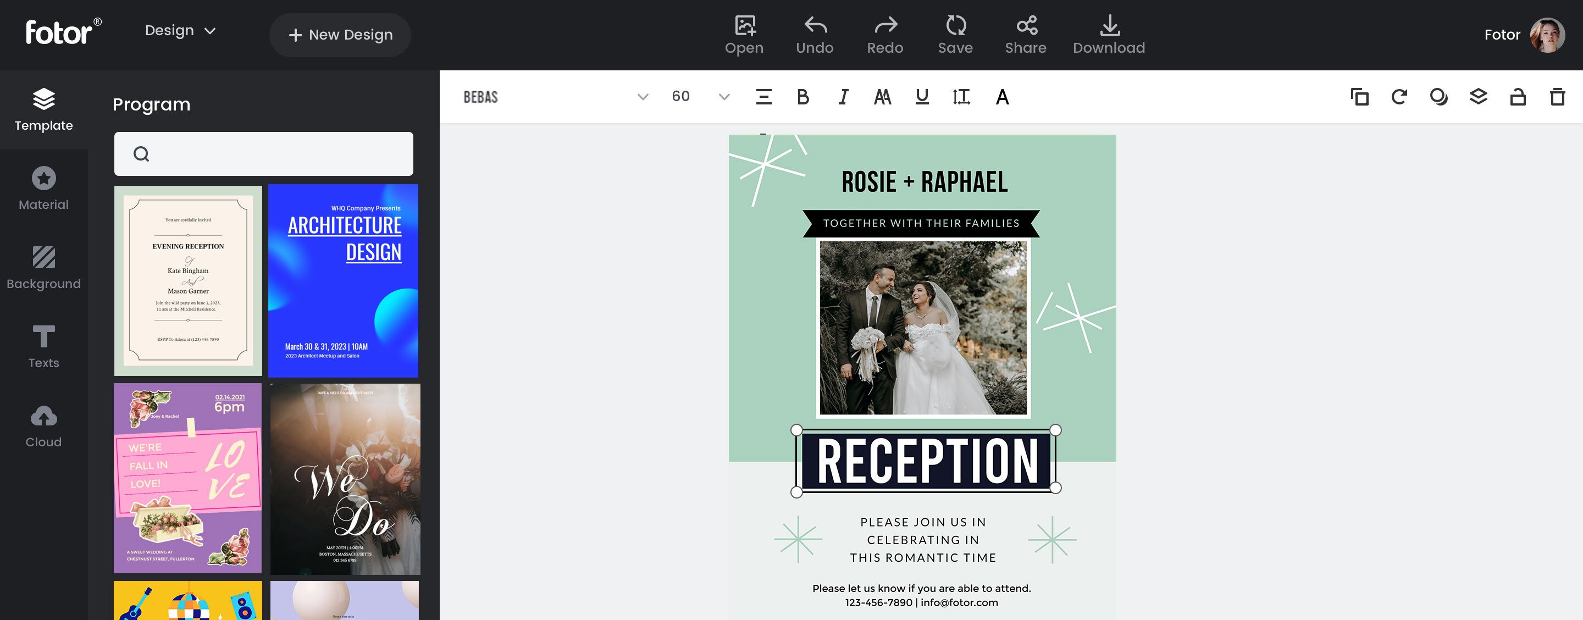1583x620 pixels.
Task: Click the wedding reception template thumbnail
Action: pos(188,281)
